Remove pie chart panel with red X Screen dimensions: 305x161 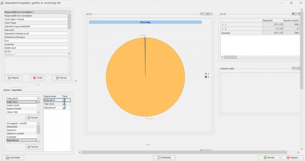(x=211, y=14)
